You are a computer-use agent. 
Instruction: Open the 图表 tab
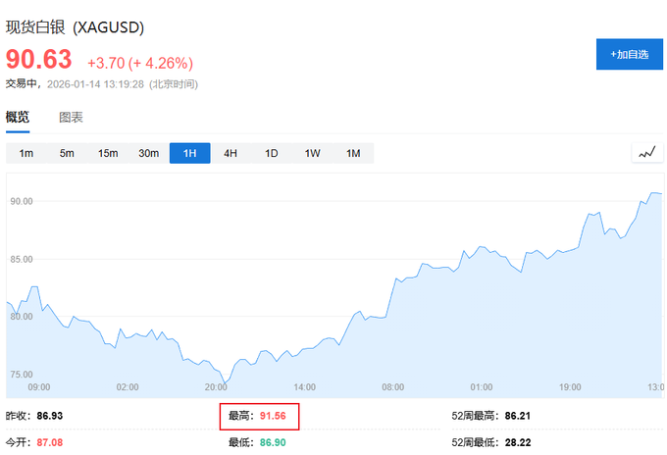pyautogui.click(x=71, y=118)
